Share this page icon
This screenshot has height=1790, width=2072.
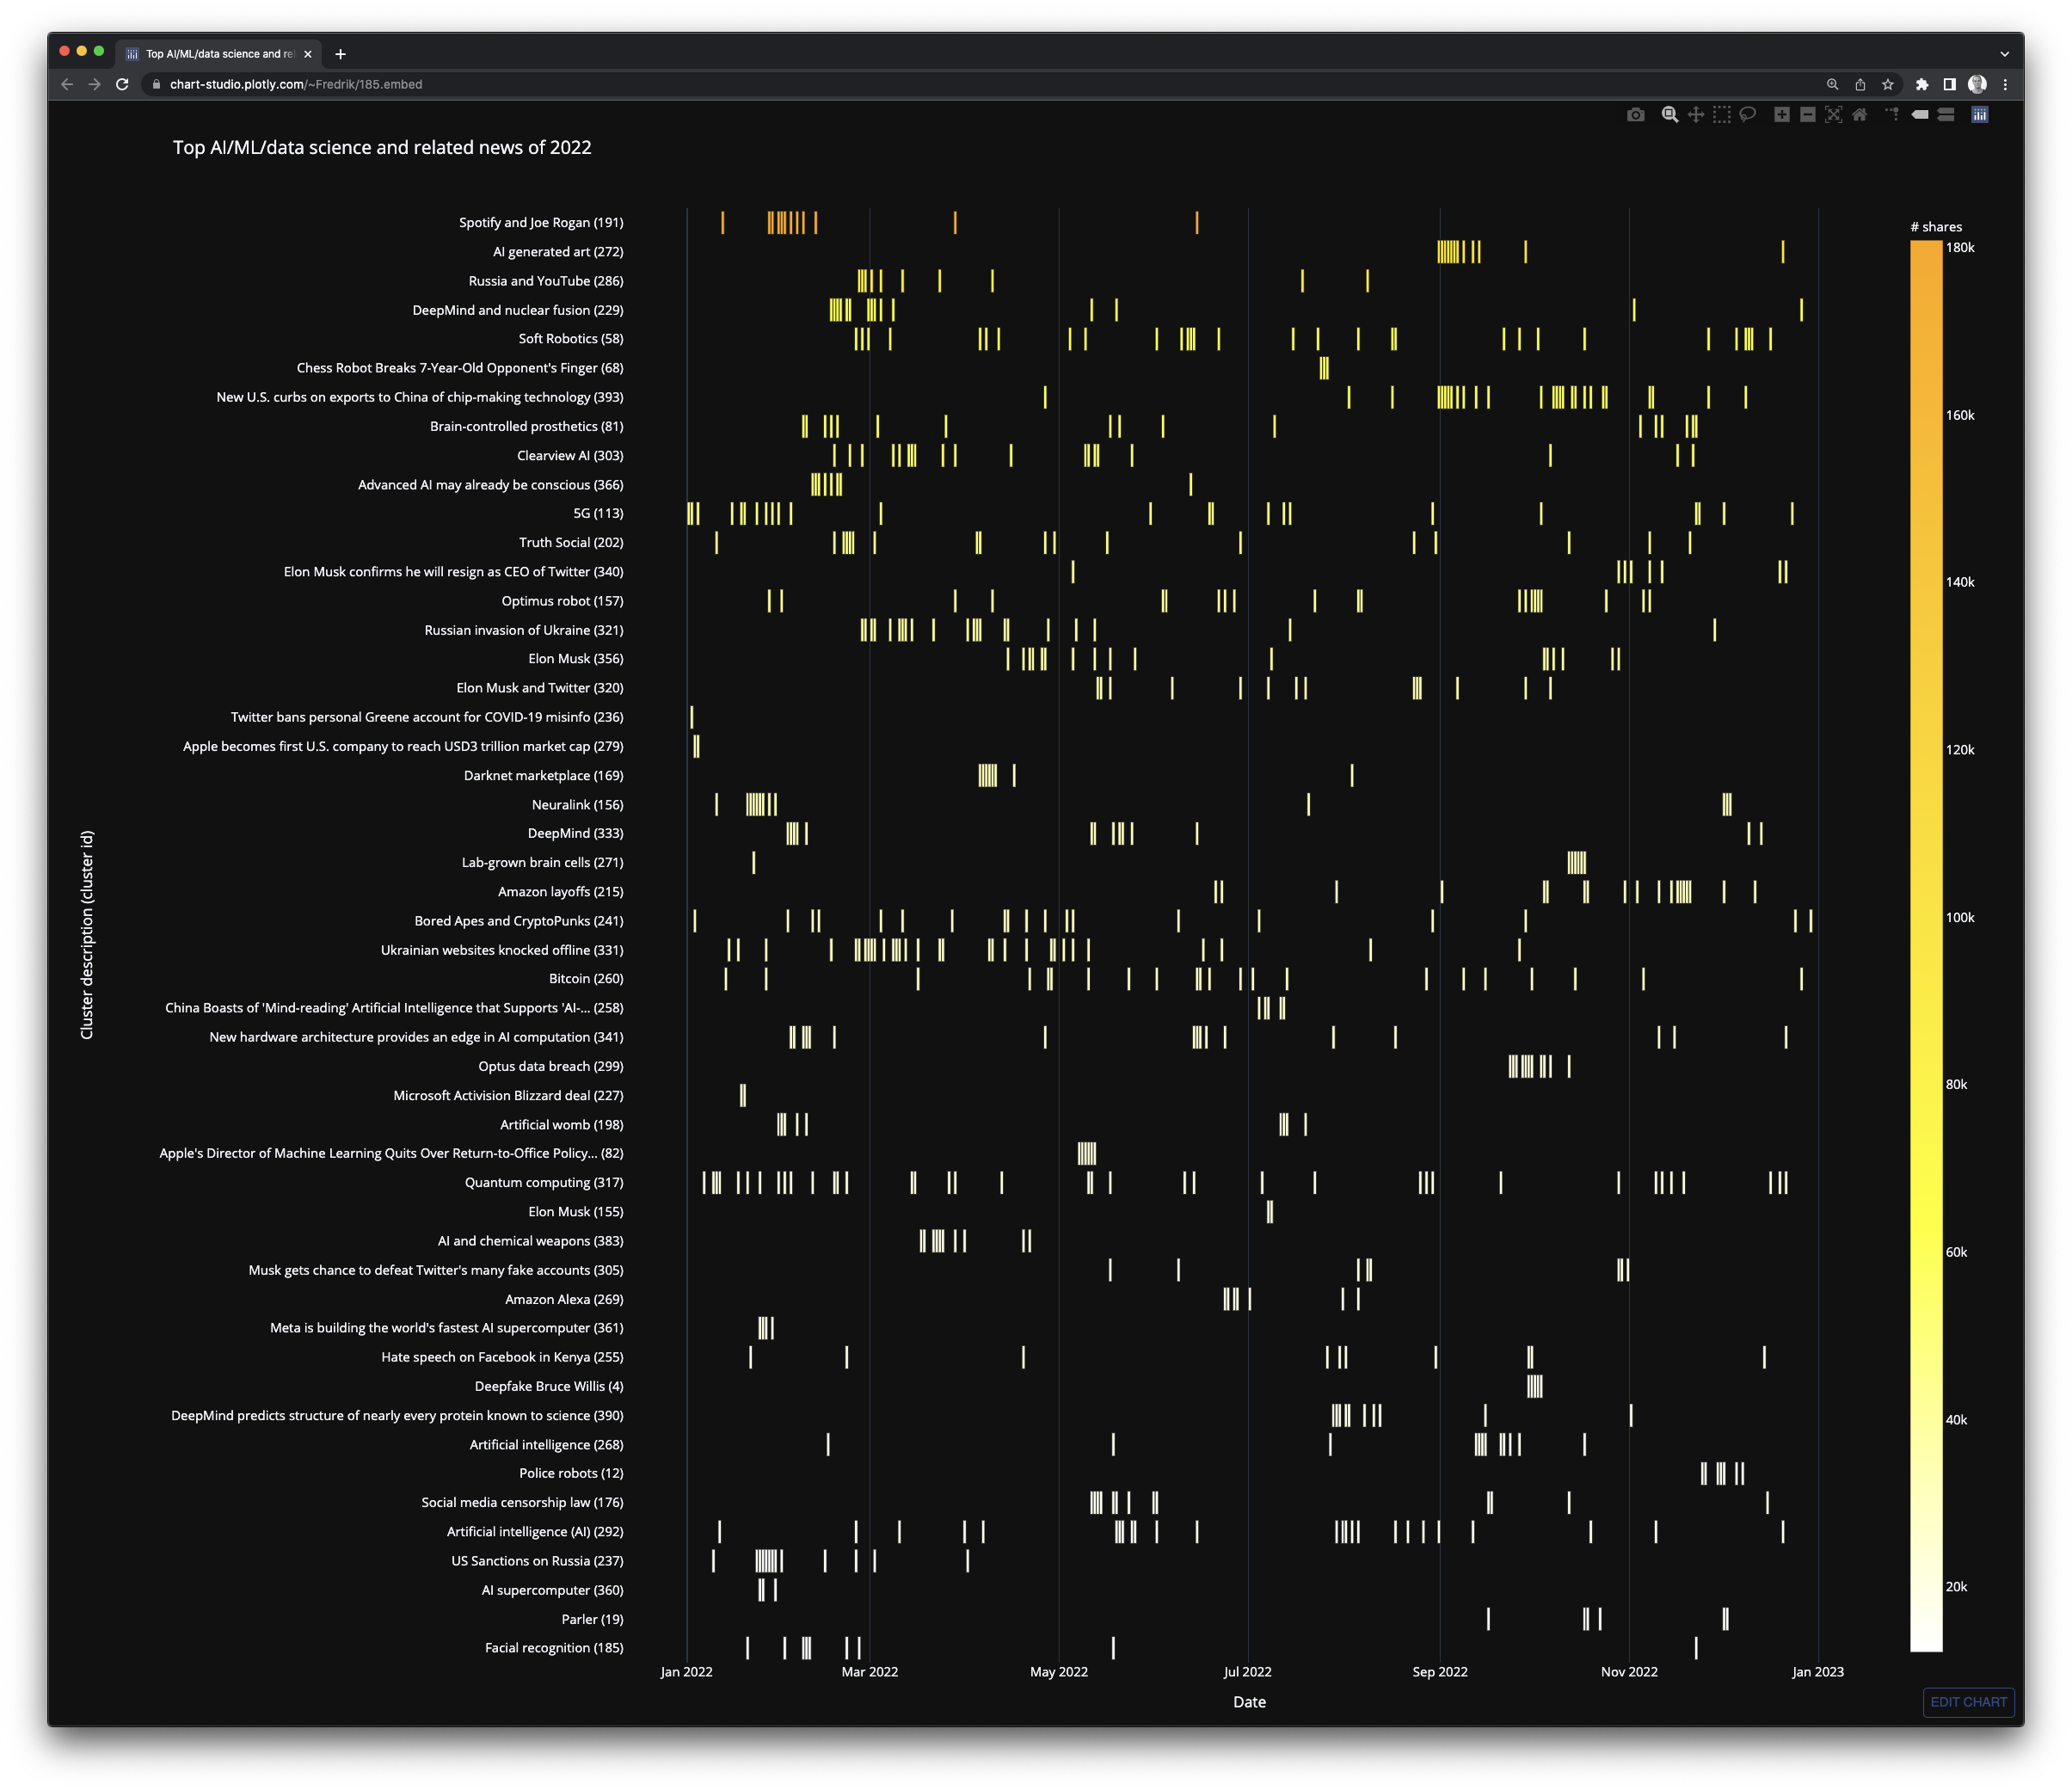[x=1860, y=85]
